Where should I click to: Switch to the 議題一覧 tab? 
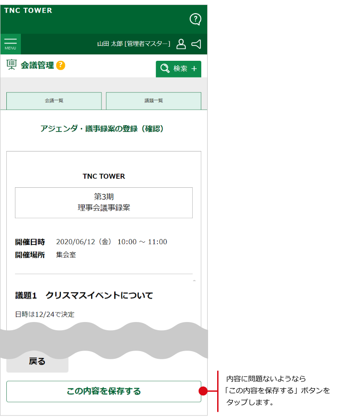(x=153, y=101)
